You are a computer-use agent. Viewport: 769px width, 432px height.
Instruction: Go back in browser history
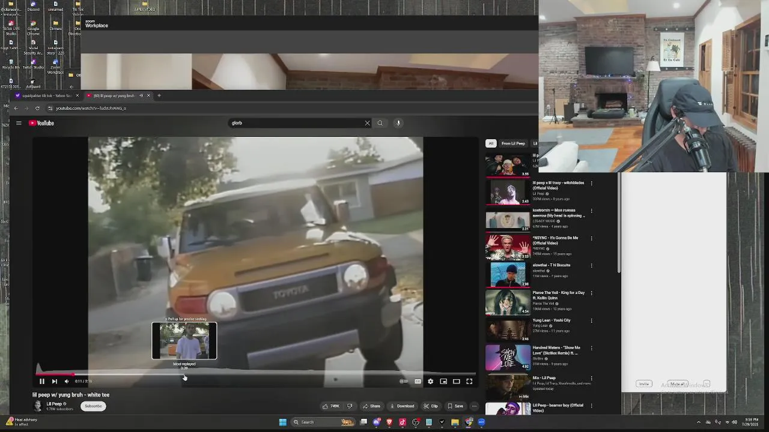click(x=16, y=108)
